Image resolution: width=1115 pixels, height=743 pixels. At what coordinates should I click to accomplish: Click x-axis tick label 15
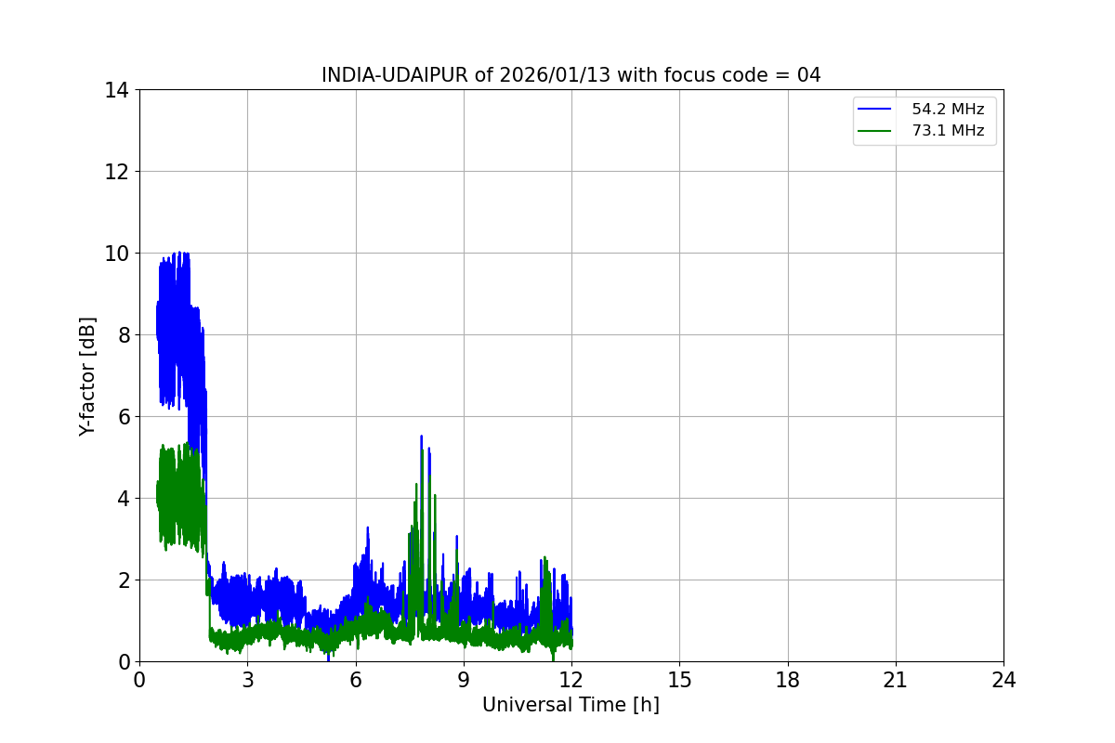pos(679,680)
